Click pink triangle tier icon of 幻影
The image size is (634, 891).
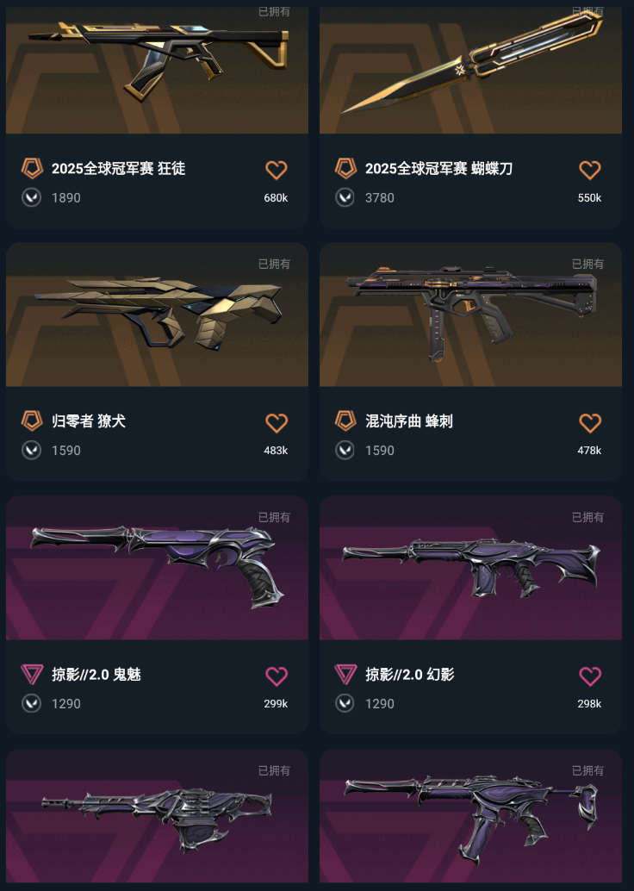pos(345,675)
